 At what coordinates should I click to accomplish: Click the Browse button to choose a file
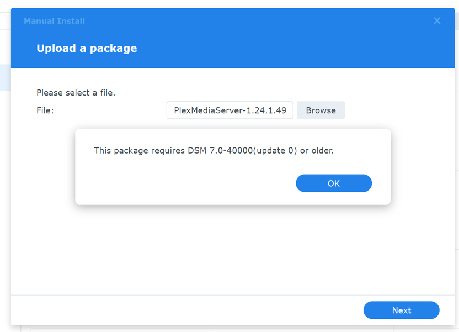321,110
